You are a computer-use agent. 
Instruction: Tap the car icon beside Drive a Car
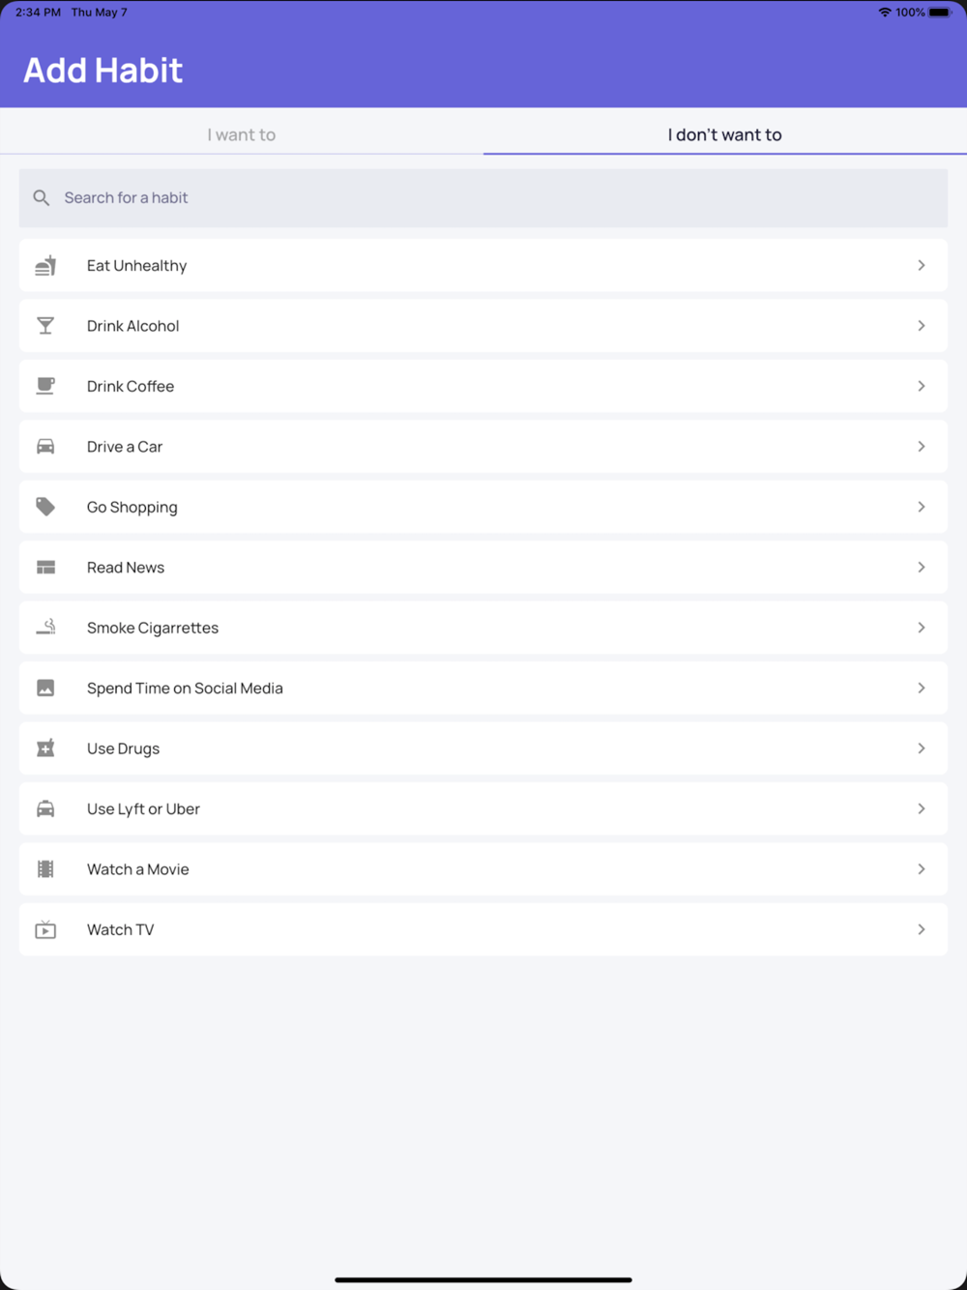[x=45, y=447]
